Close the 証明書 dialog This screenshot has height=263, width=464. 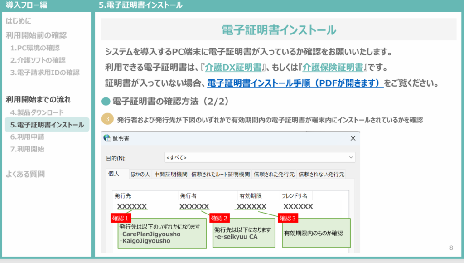tap(353, 138)
